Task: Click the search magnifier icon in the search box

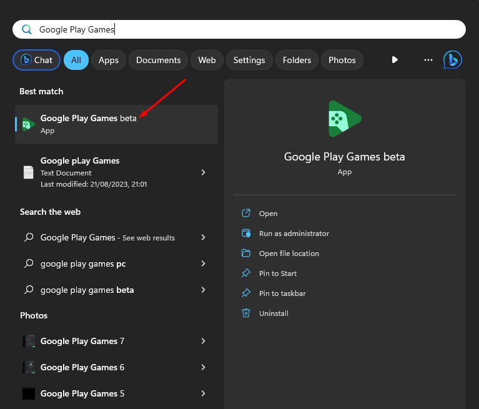Action: click(27, 29)
